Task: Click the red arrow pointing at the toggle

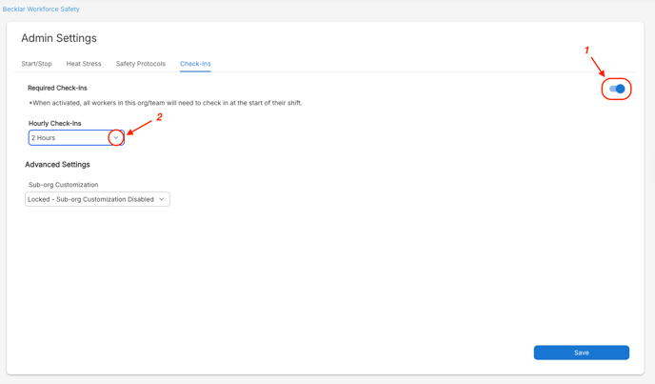Action: 597,67
